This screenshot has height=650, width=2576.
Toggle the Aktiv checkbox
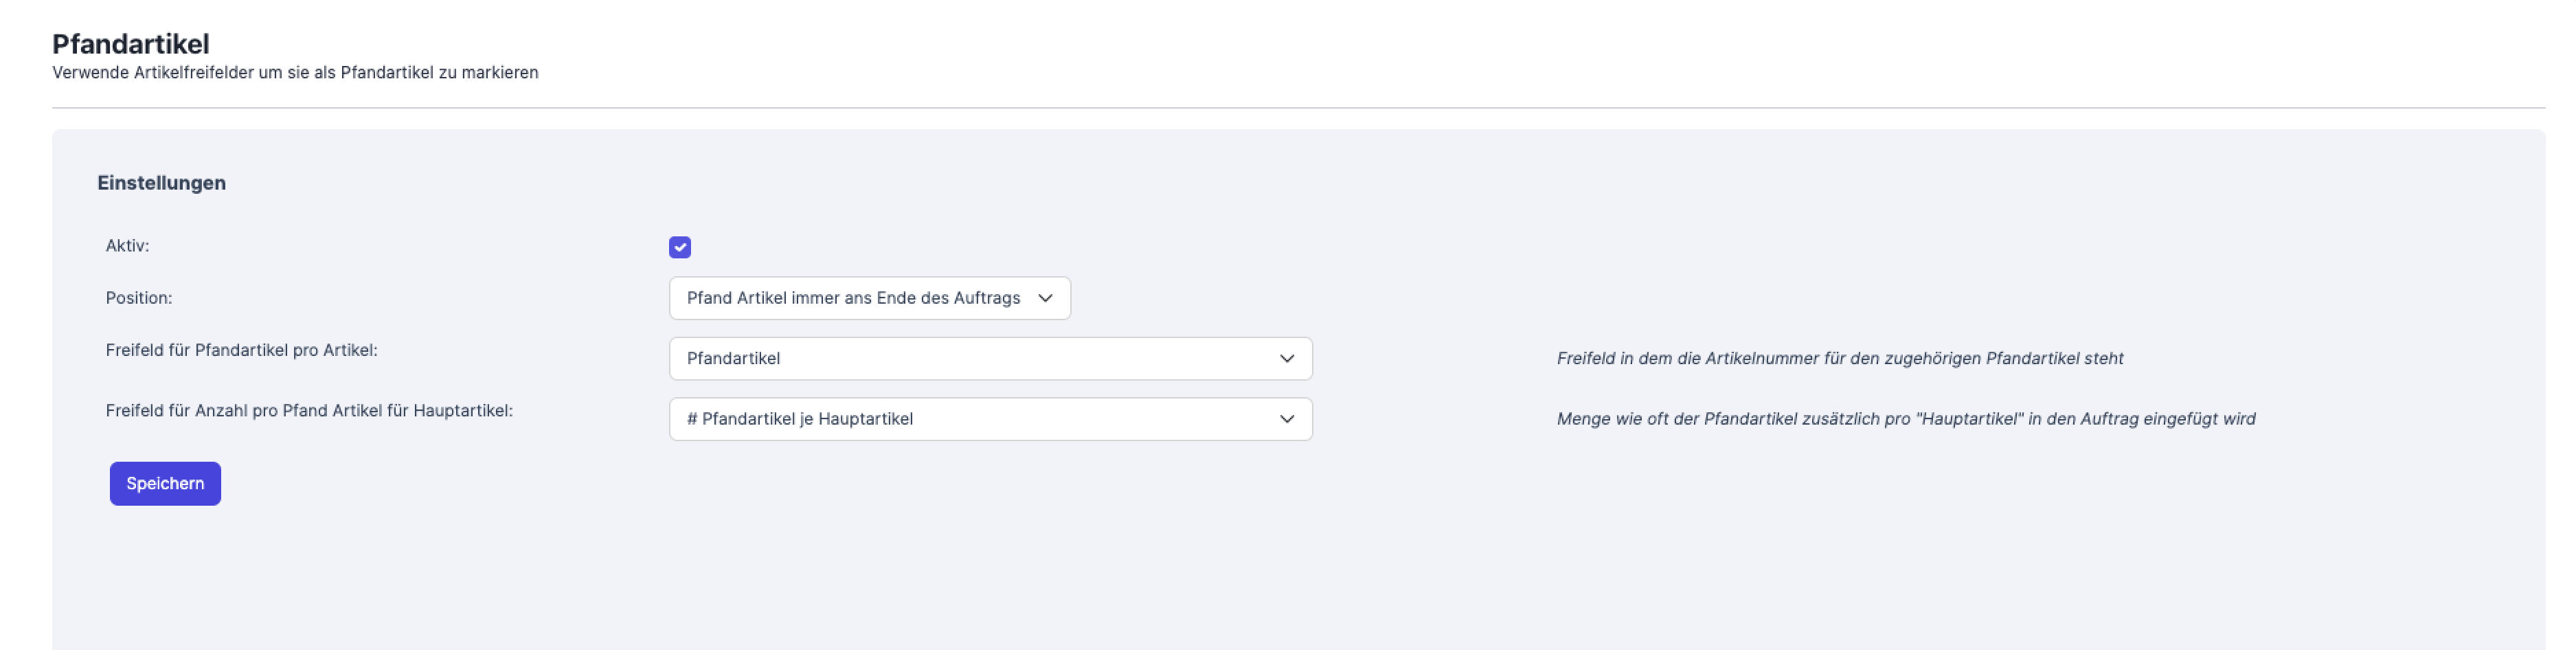click(680, 247)
